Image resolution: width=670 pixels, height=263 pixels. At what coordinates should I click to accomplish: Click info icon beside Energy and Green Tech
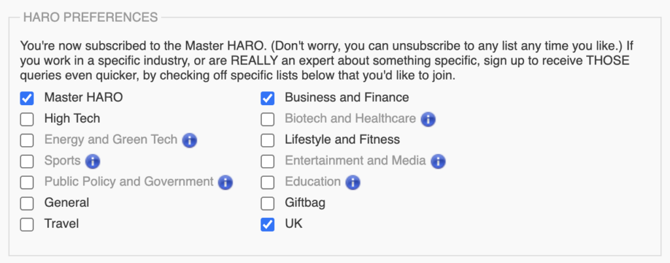[190, 140]
